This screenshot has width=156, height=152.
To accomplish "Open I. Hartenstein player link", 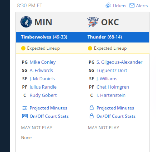I will [x=111, y=95].
